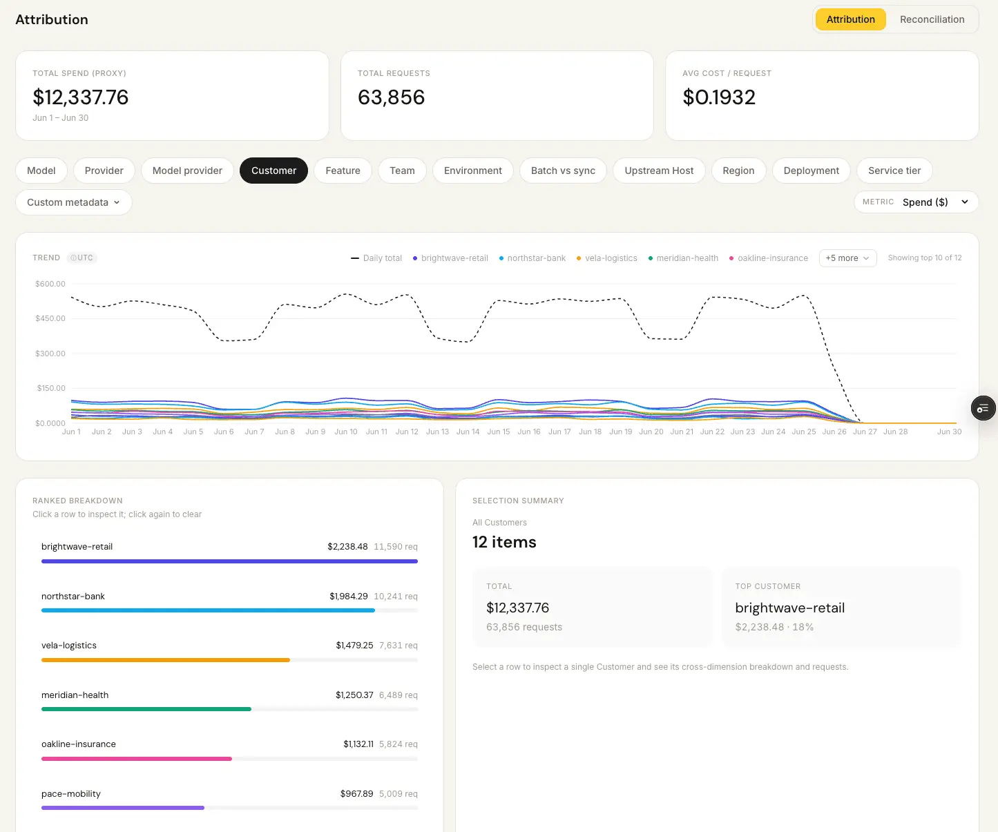Group by Provider dimension
This screenshot has height=832, width=998.
pos(104,171)
